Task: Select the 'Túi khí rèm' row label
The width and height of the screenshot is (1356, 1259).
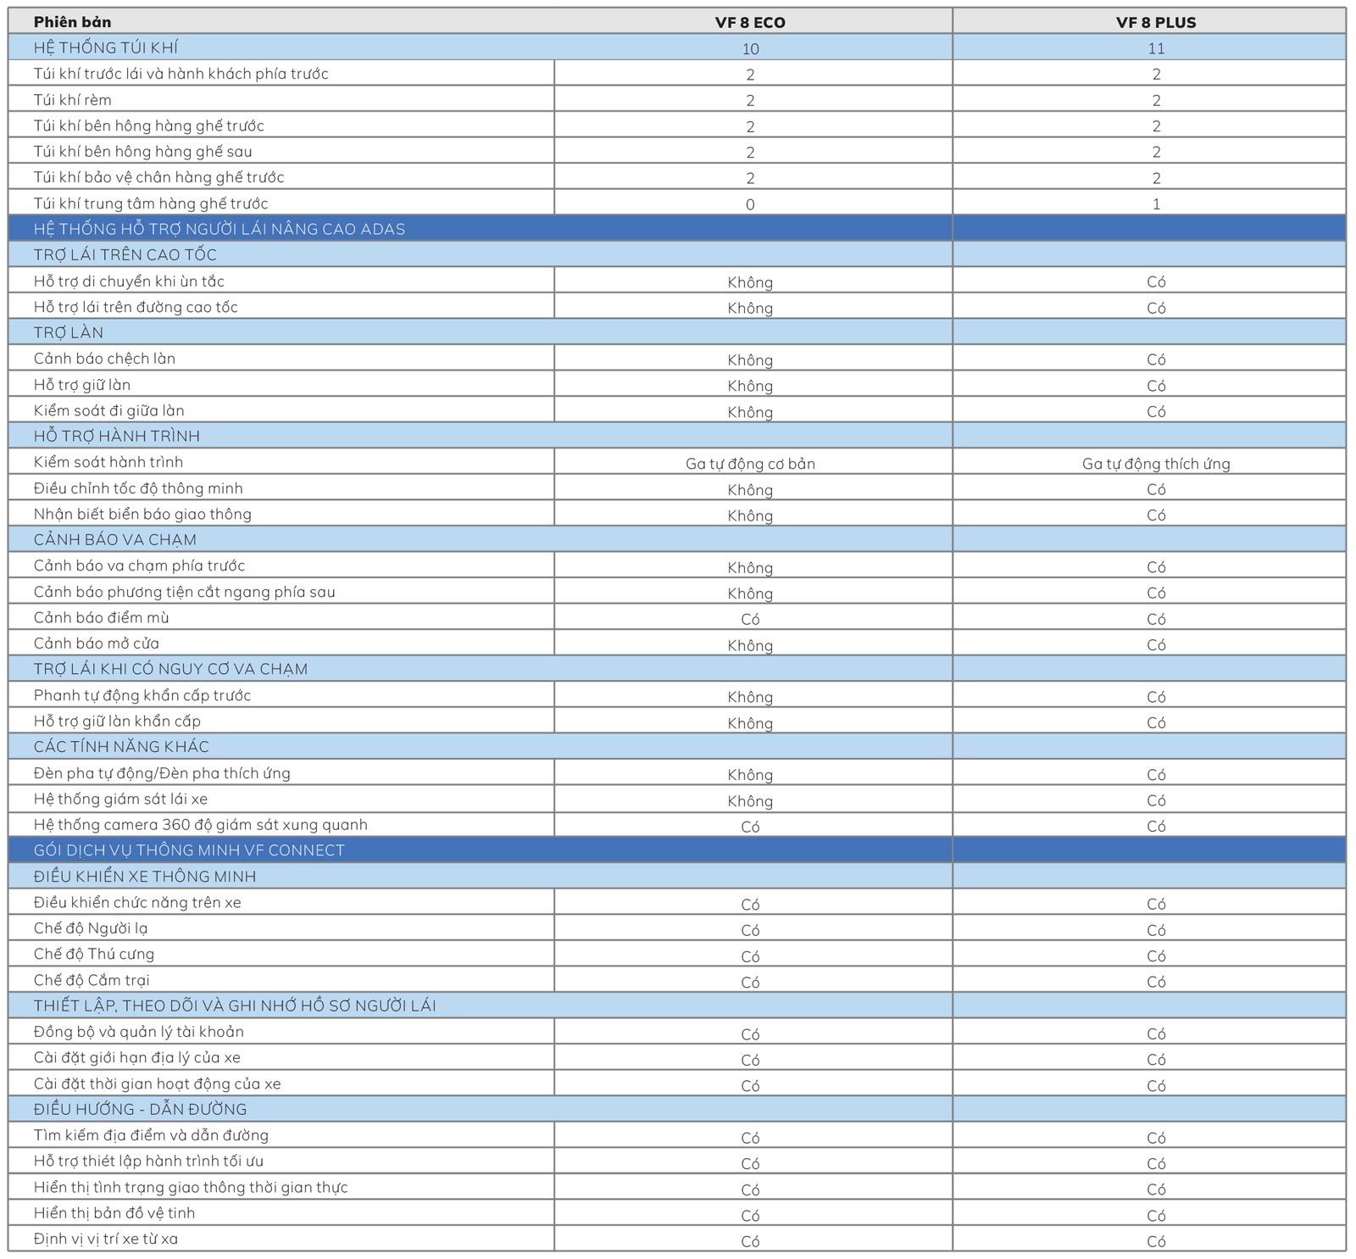Action: [73, 100]
